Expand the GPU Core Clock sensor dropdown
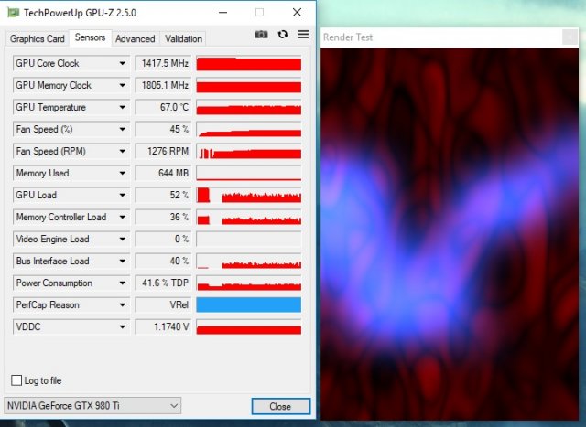Image resolution: width=586 pixels, height=427 pixels. point(123,64)
